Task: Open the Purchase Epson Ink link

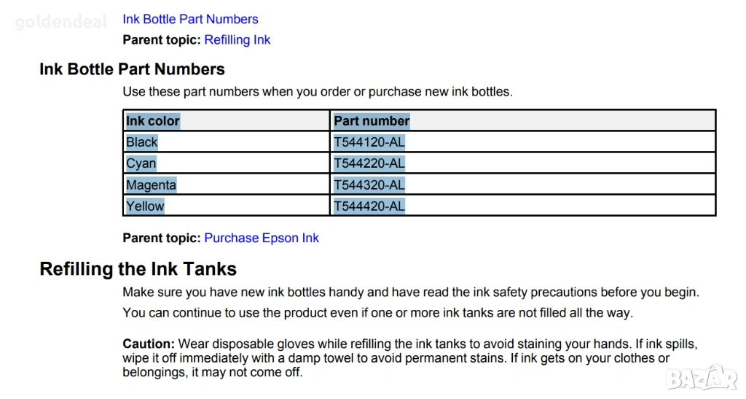Action: click(x=261, y=238)
